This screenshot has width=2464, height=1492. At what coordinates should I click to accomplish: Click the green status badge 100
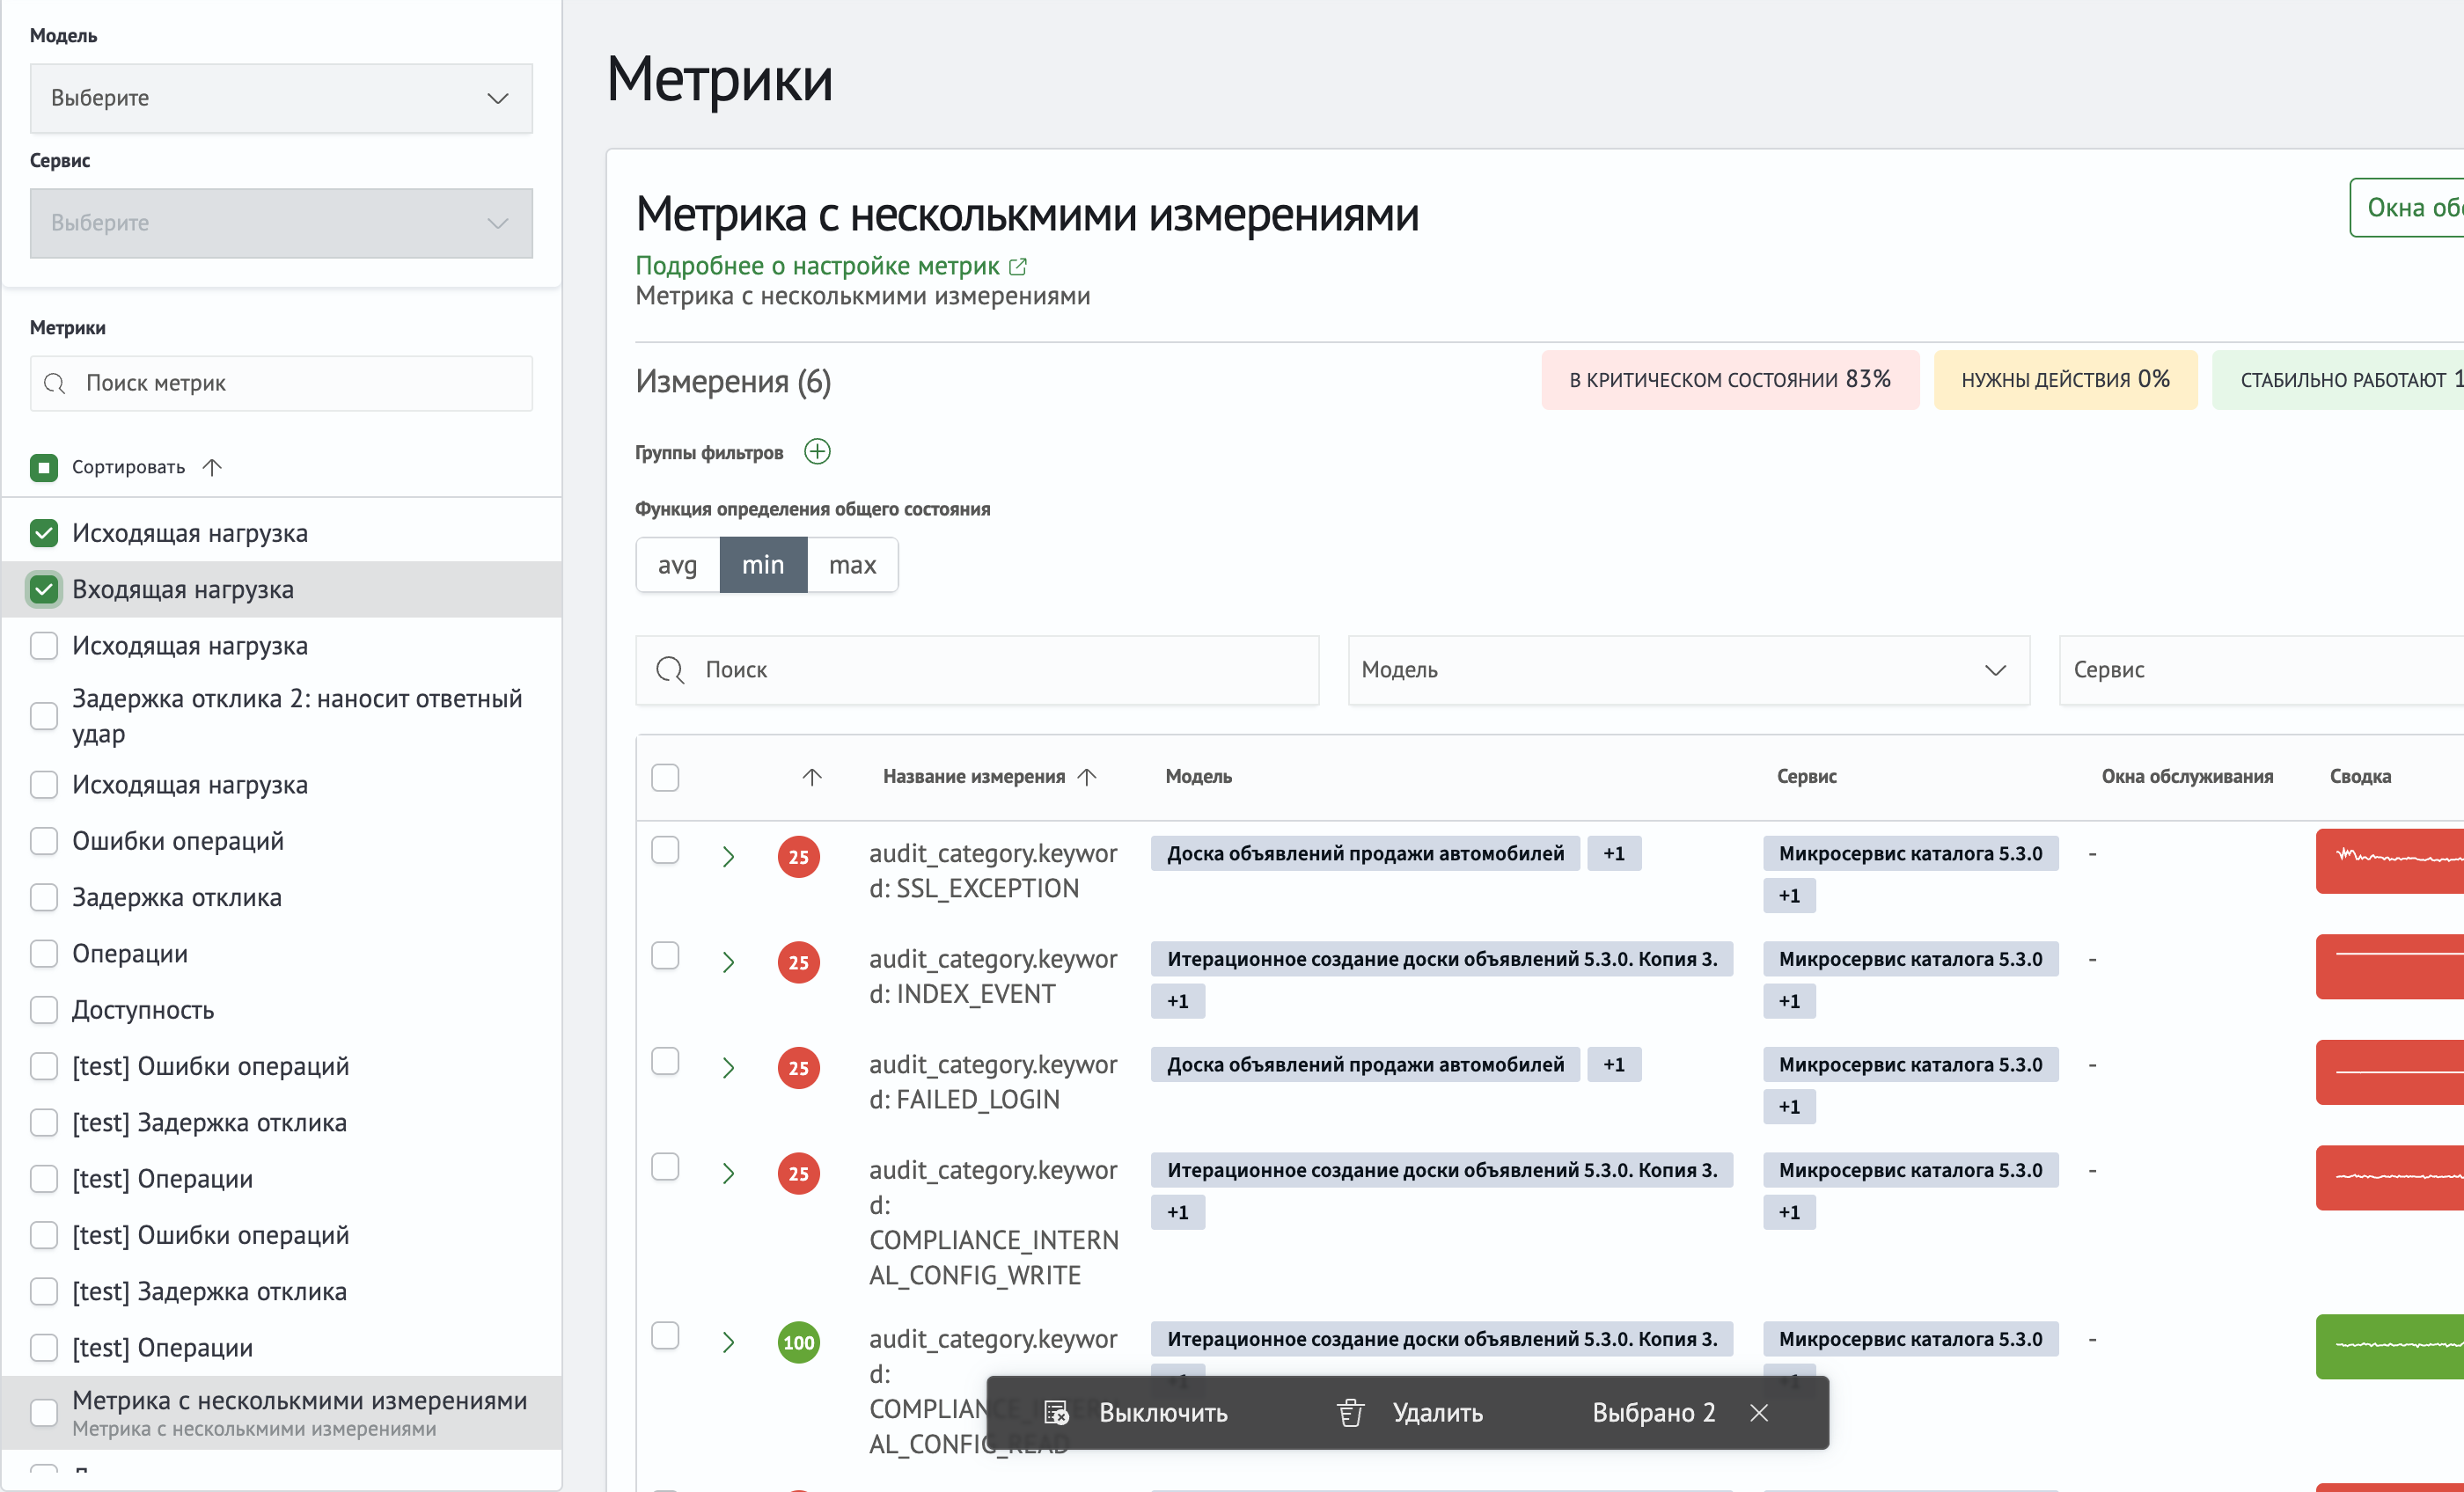798,1342
